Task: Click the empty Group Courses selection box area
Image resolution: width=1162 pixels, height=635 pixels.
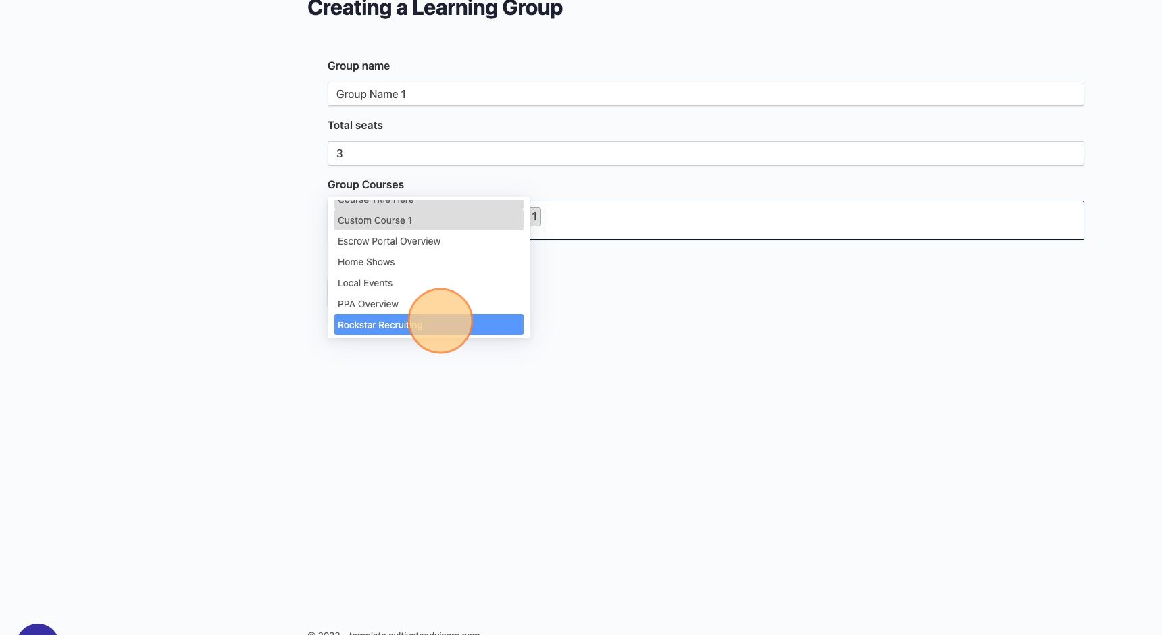Action: [x=811, y=220]
